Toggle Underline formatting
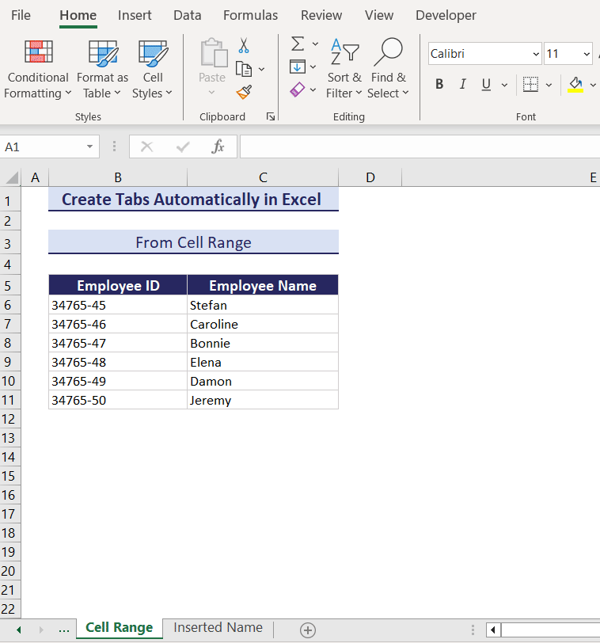Image resolution: width=600 pixels, height=643 pixels. (486, 84)
